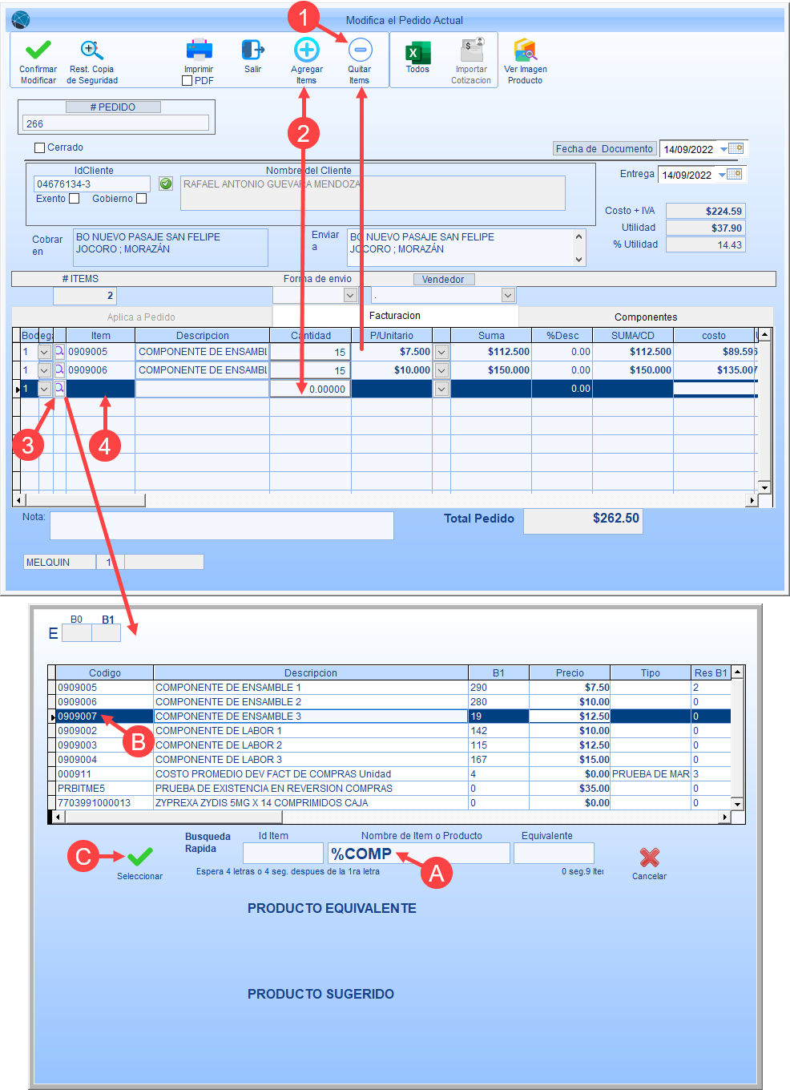Switch to the Facturacion tab
The height and width of the screenshot is (1090, 790).
(x=395, y=316)
